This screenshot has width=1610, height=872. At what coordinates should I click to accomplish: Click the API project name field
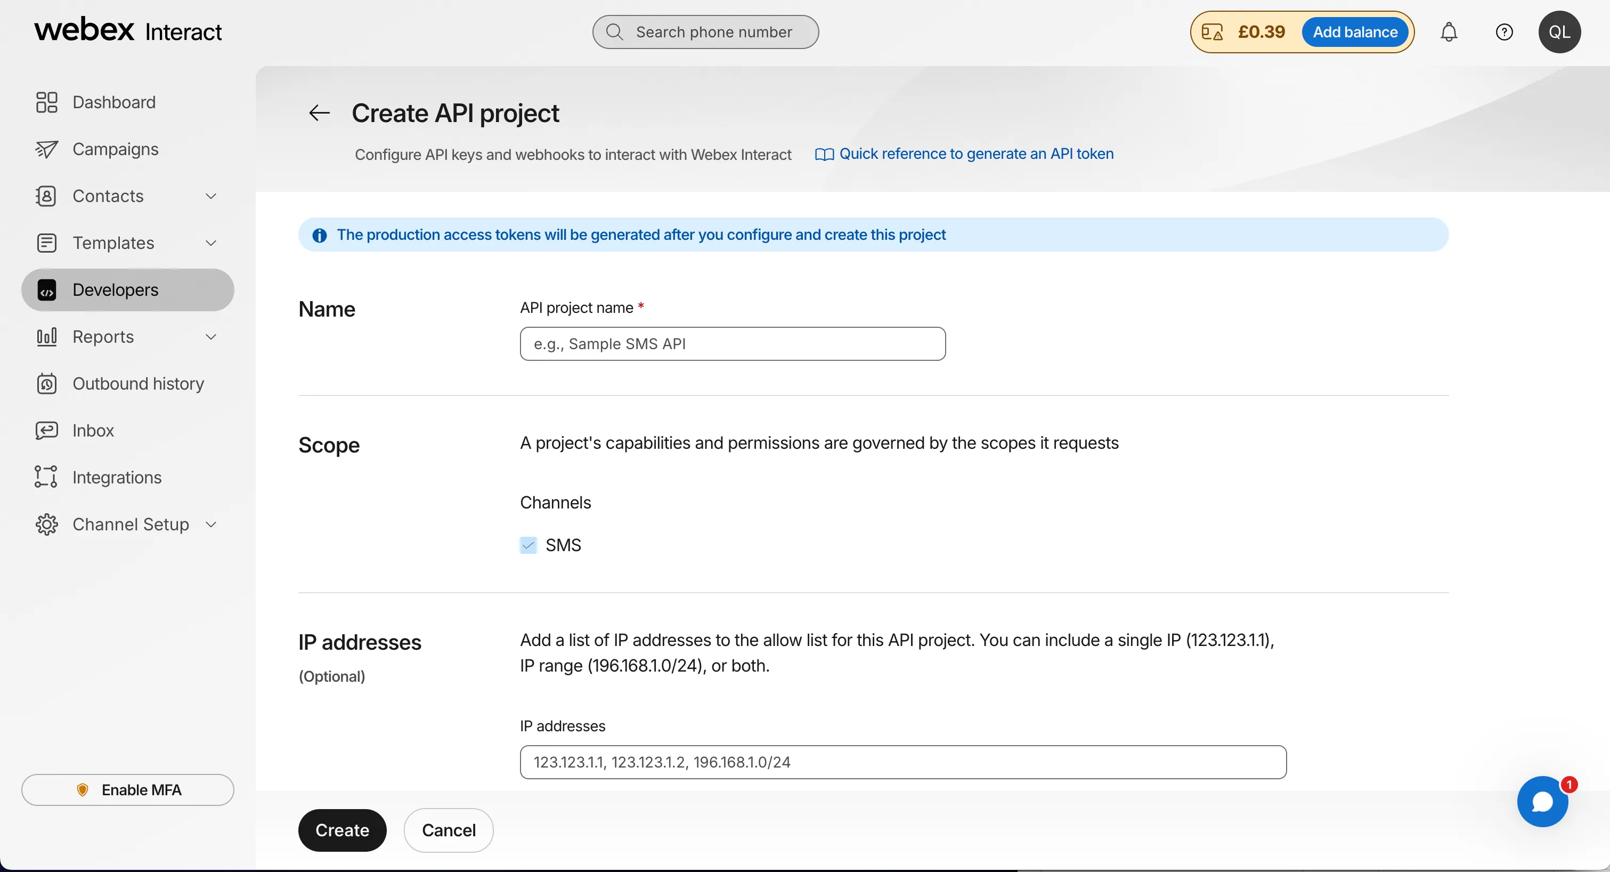(x=732, y=344)
